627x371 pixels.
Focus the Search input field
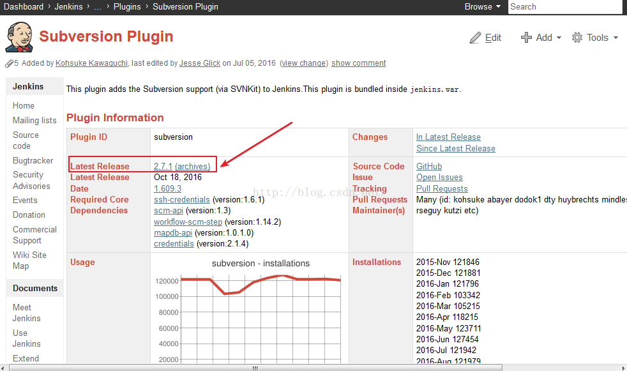point(565,7)
